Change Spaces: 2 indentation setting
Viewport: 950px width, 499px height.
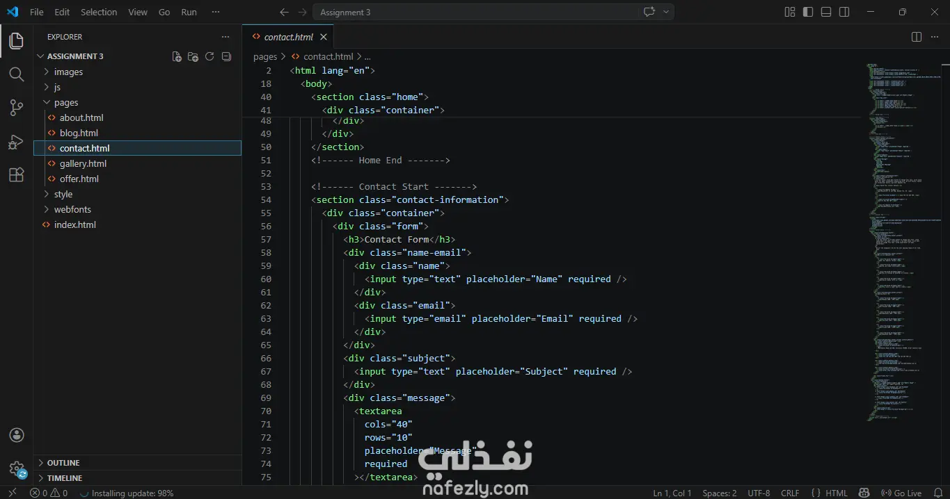(x=720, y=493)
